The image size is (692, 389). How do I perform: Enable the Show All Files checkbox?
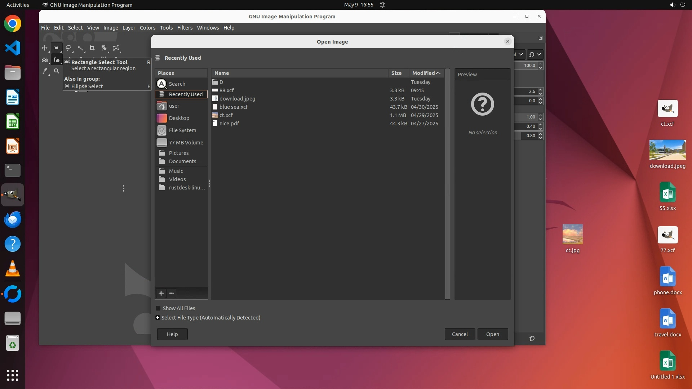(158, 308)
